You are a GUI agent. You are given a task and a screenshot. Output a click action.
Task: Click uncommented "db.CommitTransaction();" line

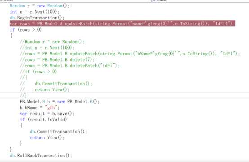pos(58,131)
